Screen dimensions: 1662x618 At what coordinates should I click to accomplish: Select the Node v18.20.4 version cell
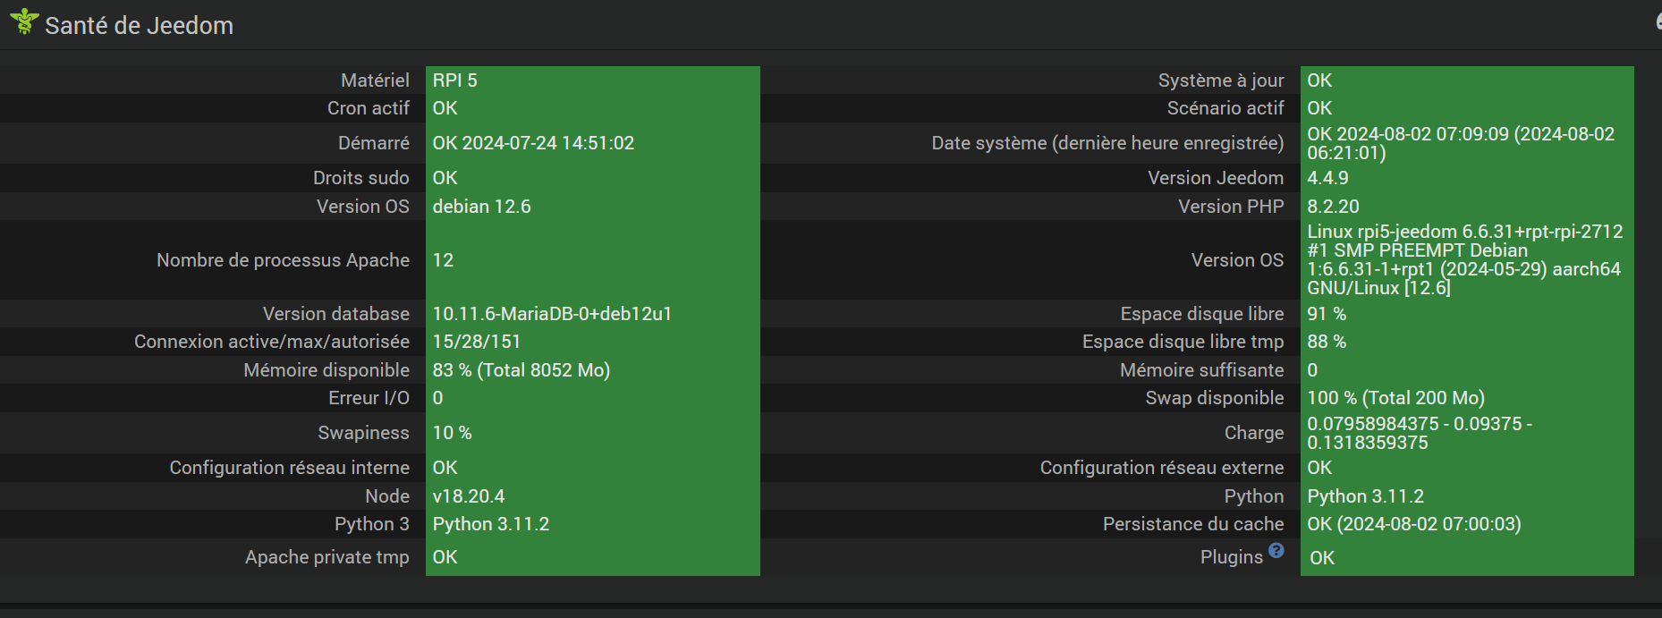click(469, 496)
